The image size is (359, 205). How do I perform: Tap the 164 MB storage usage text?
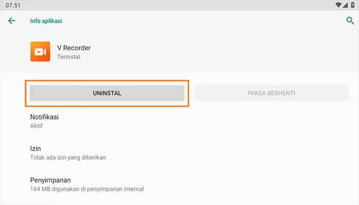[x=87, y=189]
